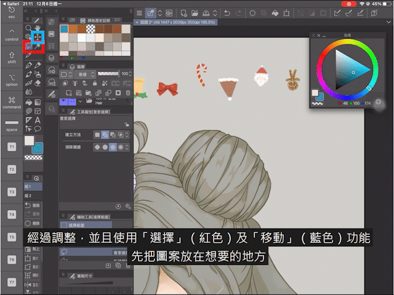Choose Add to selection creation mode
The image size is (394, 295).
pos(105,135)
